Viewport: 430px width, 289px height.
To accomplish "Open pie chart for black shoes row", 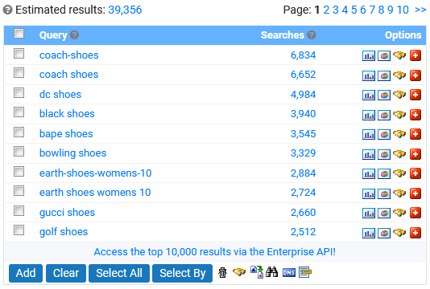I will click(x=384, y=115).
